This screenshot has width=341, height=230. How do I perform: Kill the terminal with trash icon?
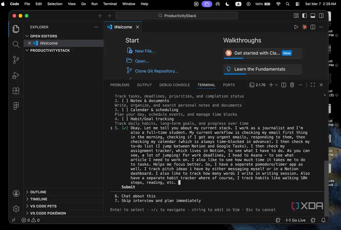pos(292,85)
